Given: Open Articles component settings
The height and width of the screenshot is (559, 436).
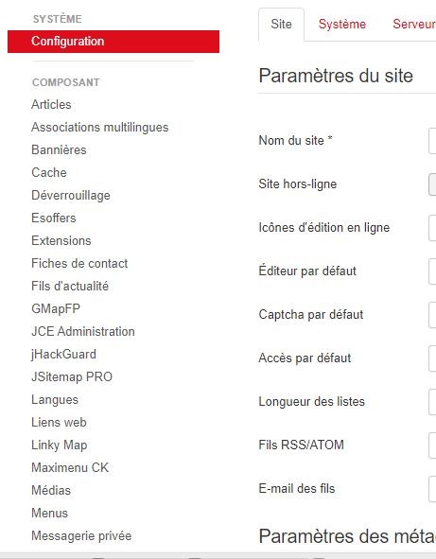Looking at the screenshot, I should click(51, 104).
